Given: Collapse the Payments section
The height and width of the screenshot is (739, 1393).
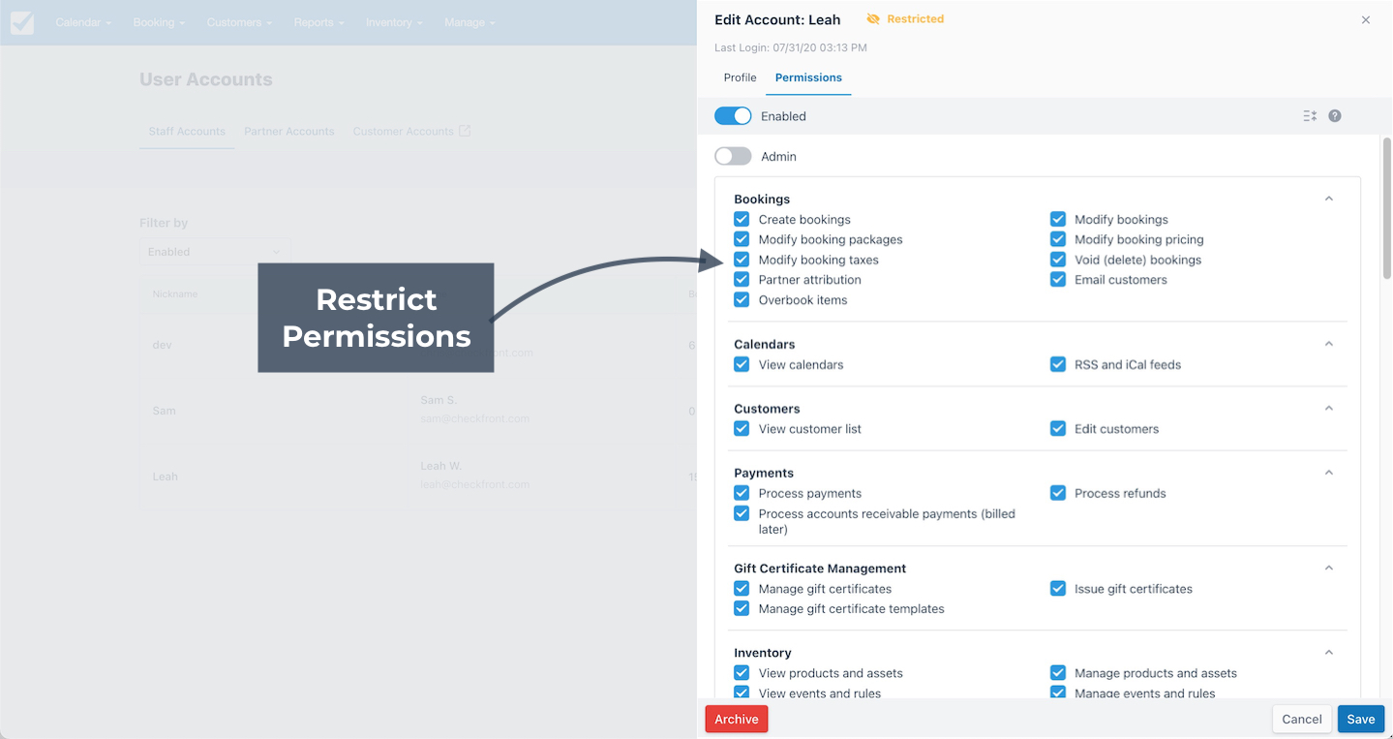Looking at the screenshot, I should click(x=1329, y=473).
